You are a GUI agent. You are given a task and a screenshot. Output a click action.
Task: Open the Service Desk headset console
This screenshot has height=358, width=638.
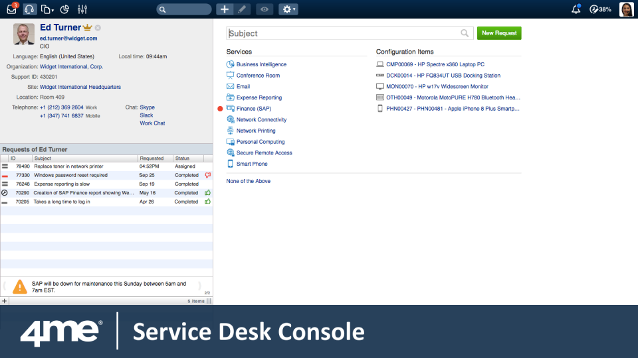(29, 9)
